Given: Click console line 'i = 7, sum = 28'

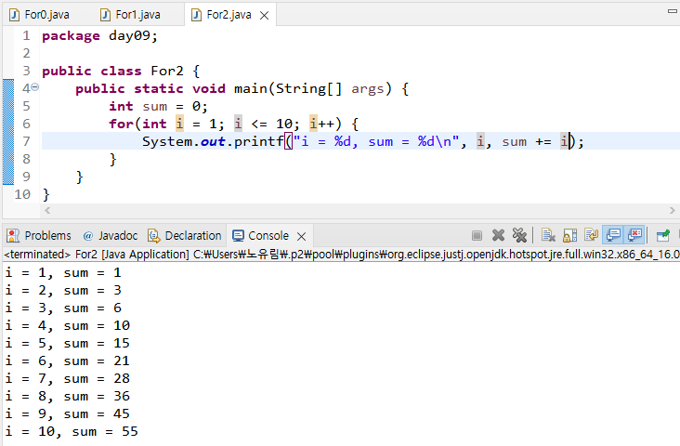Looking at the screenshot, I should click(67, 379).
